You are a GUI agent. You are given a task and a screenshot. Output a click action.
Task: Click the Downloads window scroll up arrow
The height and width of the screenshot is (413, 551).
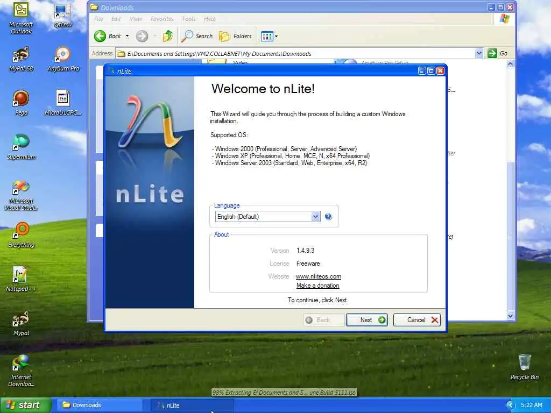(x=511, y=63)
